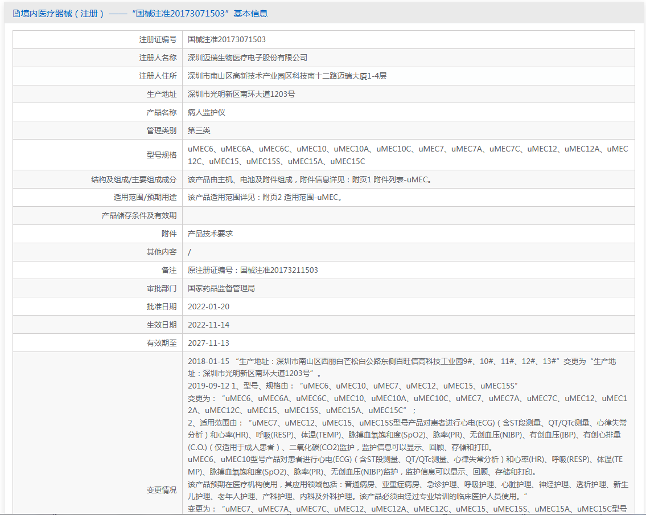The width and height of the screenshot is (646, 515).
Task: Click text mentioning 附页2 适用范围-uMEC
Action: point(265,198)
